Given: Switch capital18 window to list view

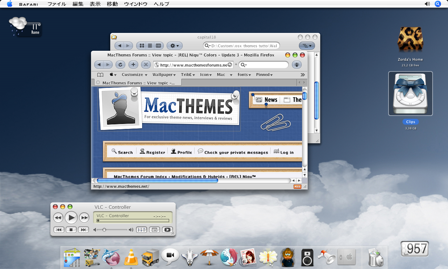Looking at the screenshot, I should tap(150, 46).
